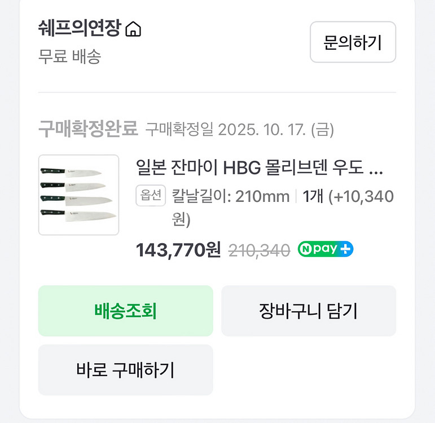Tap the Npay plus badge
Screen dimensions: 435x423
coord(326,249)
